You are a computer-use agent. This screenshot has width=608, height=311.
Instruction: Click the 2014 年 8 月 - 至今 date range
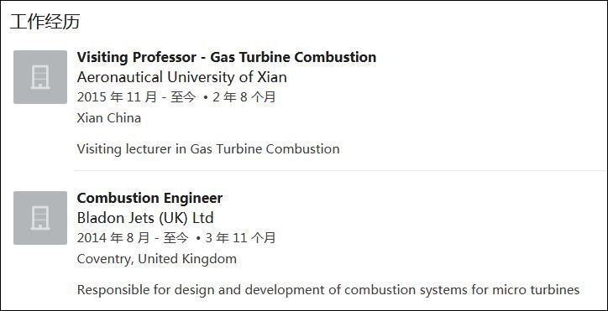(x=133, y=237)
